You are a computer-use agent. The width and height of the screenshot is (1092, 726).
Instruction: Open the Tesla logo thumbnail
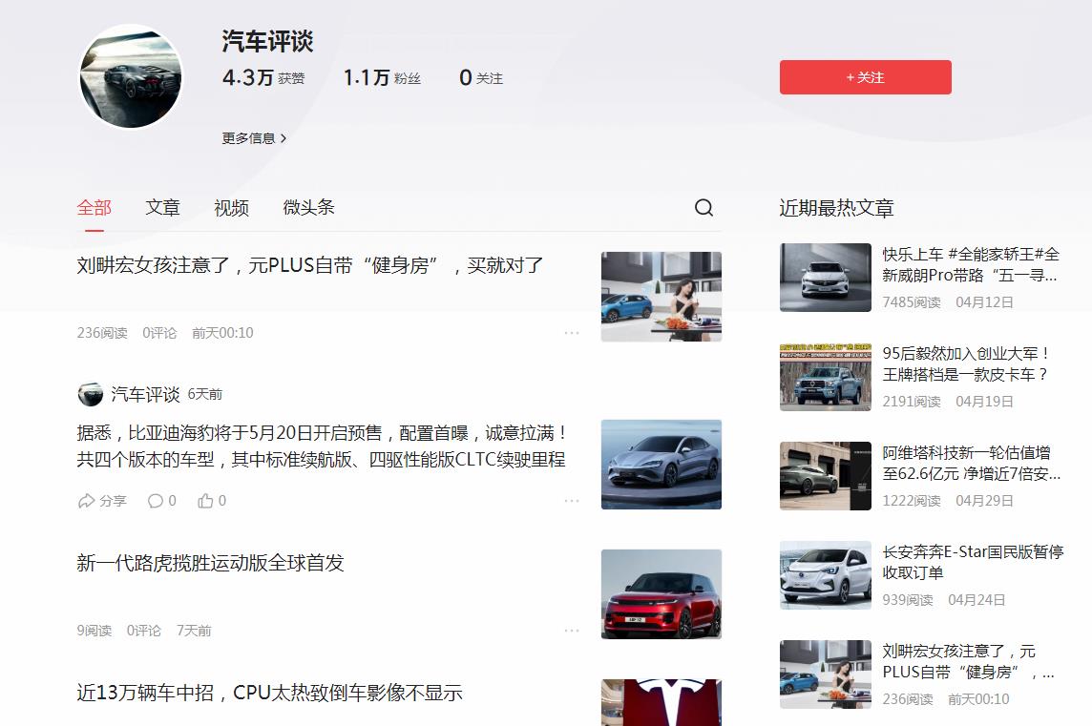point(661,702)
